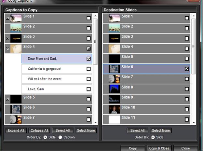Image resolution: width=203 pixels, height=151 pixels.
Task: Click Expand All button
Action: coord(16,130)
